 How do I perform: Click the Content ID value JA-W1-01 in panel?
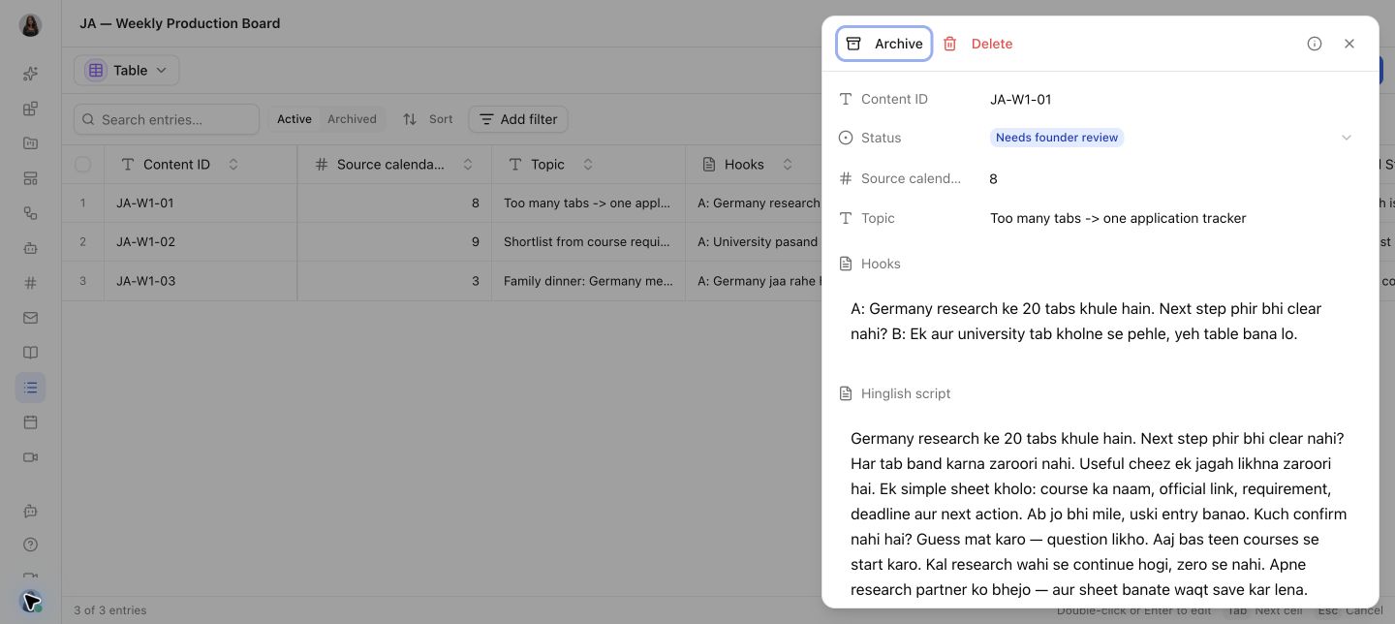point(1020,99)
